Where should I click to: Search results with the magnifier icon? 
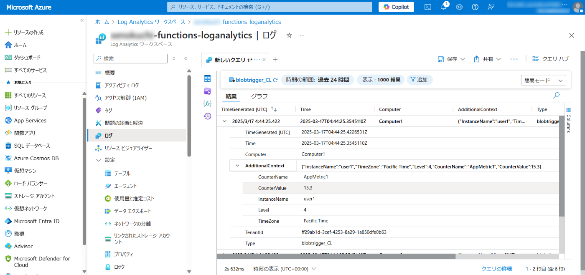[556, 96]
